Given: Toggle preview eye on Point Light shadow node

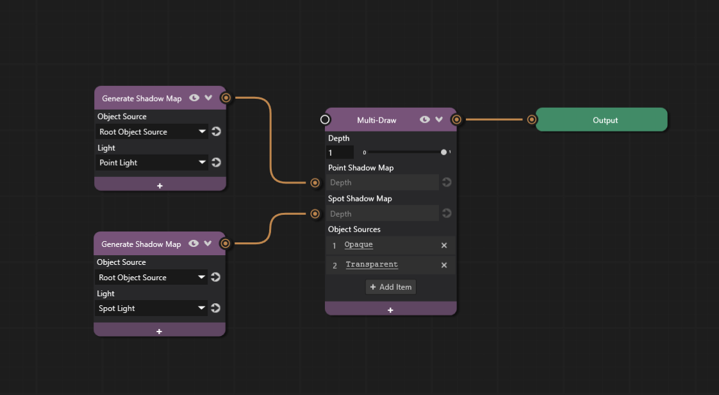Looking at the screenshot, I should (x=194, y=97).
